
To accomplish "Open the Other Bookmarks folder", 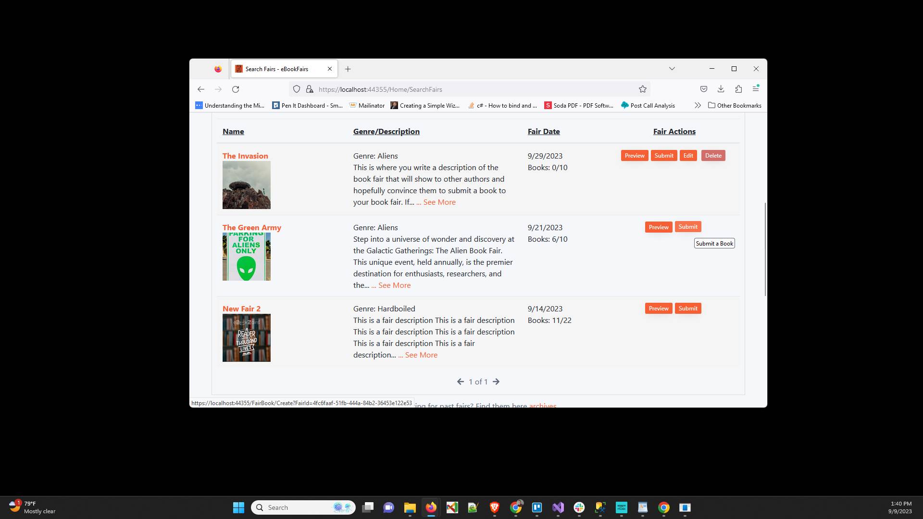I will 735,105.
